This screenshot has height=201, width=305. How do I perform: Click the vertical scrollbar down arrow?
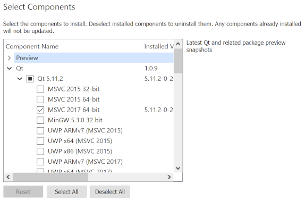pyautogui.click(x=178, y=168)
